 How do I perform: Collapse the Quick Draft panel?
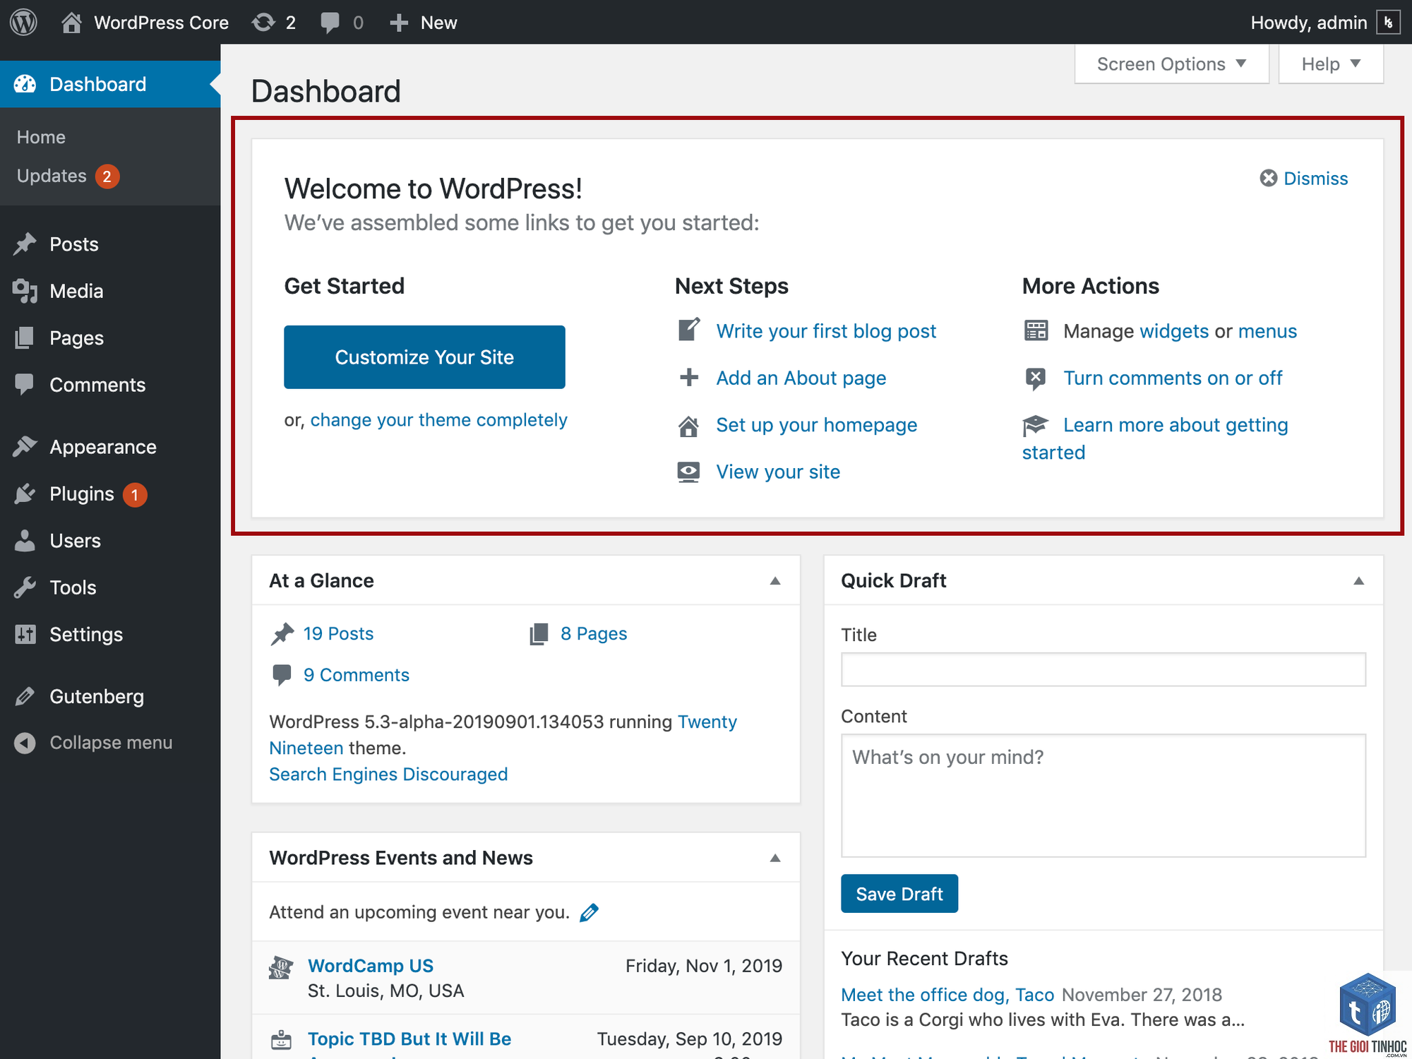click(x=1358, y=581)
